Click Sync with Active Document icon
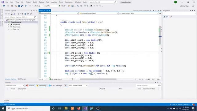Image resolution: width=197 pixels, height=111 pixels. (x=22, y=14)
